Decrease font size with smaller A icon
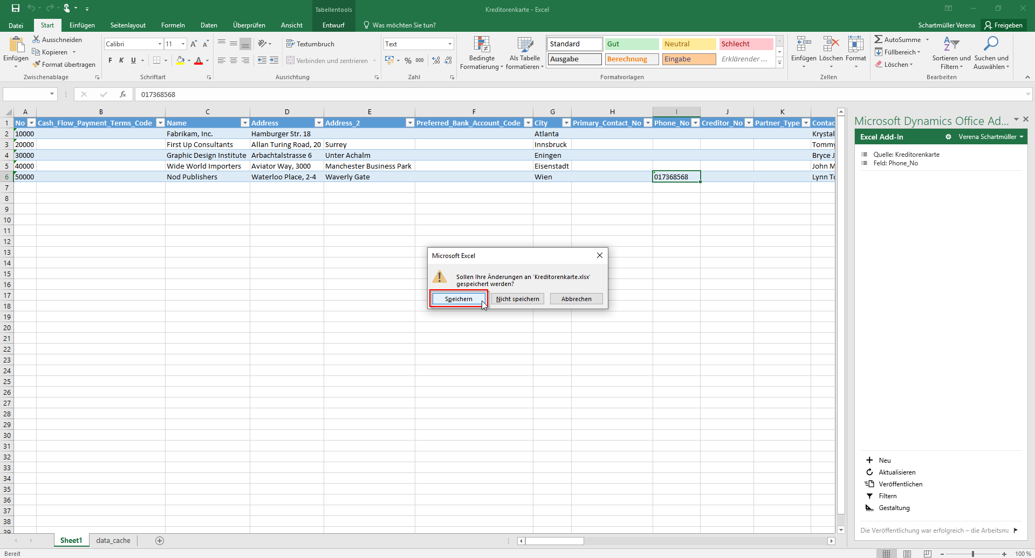Image resolution: width=1035 pixels, height=558 pixels. pos(205,44)
